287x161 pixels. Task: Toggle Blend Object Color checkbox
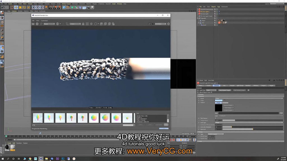click(212, 92)
